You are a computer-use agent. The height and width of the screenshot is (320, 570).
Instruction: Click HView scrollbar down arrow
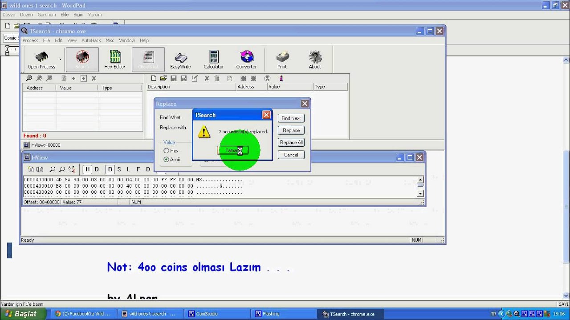coord(420,194)
